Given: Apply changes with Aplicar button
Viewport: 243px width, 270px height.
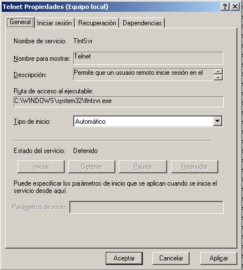Looking at the screenshot, I should coord(219,258).
